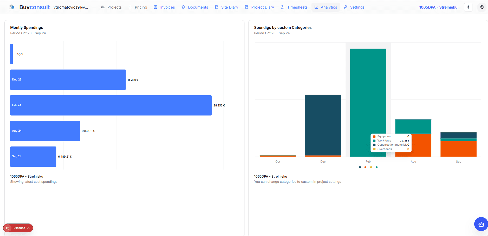Click the Buvconsult logo
The height and width of the screenshot is (236, 488).
click(34, 7)
